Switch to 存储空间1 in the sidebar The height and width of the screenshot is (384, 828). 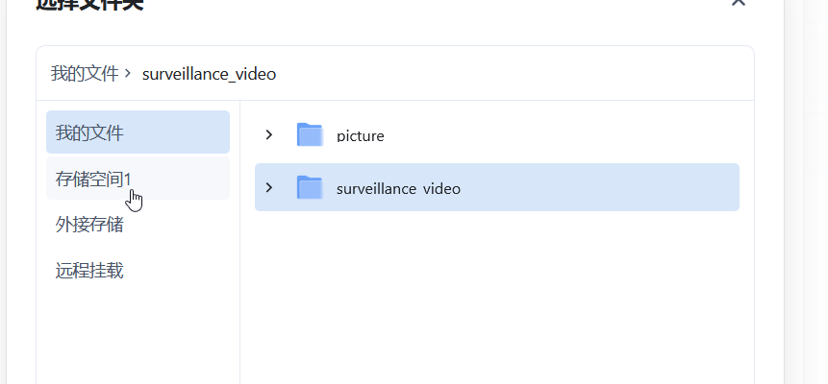[x=138, y=179]
